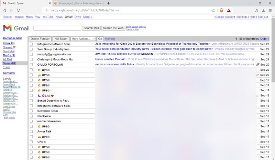Click the browser address bar URL
275x160 pixels.
84,10
